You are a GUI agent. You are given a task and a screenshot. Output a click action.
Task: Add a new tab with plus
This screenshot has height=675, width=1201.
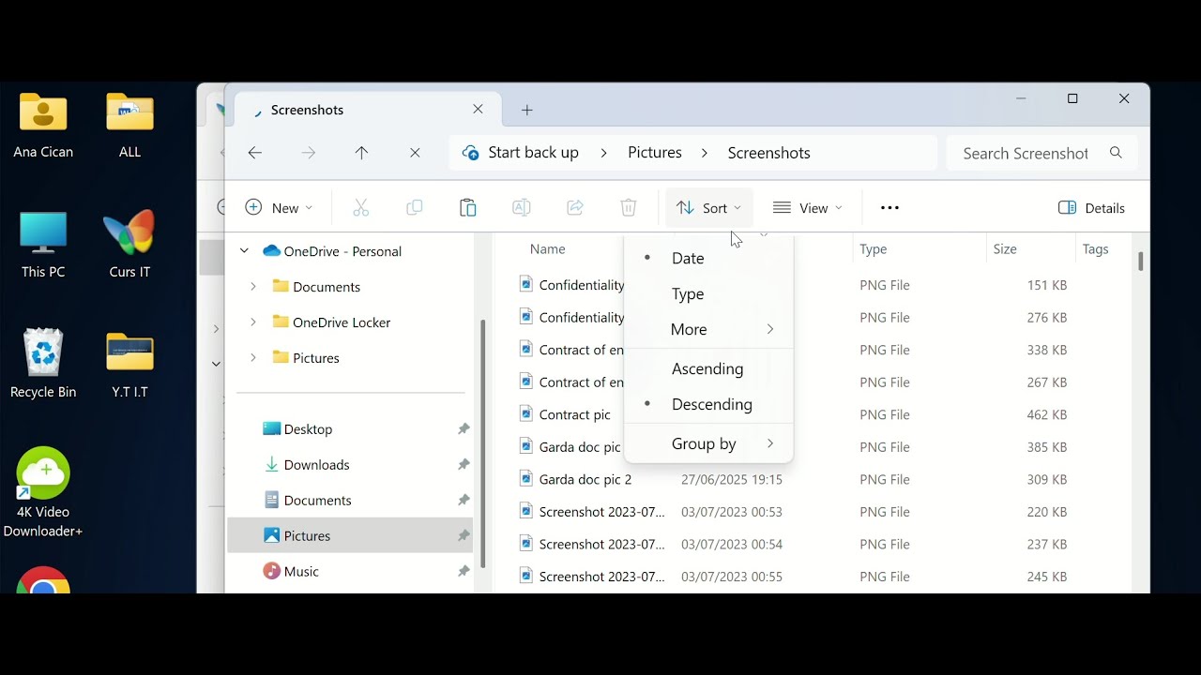tap(527, 111)
